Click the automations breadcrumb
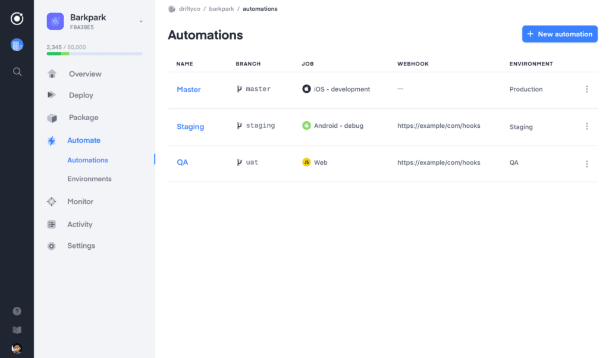 (260, 9)
